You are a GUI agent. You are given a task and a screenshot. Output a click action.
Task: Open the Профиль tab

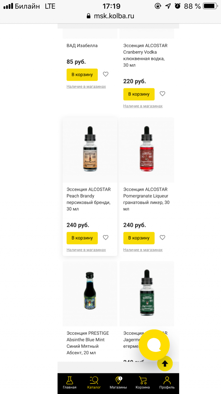click(167, 383)
